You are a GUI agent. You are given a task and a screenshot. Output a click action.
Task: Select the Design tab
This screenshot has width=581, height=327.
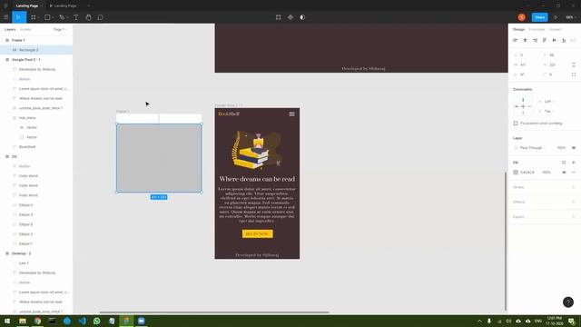(x=518, y=29)
